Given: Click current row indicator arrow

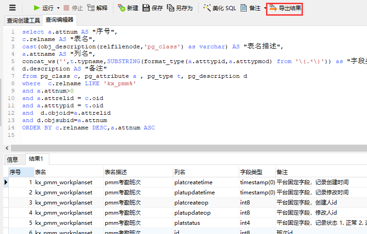Looking at the screenshot, I should [x=6, y=182].
